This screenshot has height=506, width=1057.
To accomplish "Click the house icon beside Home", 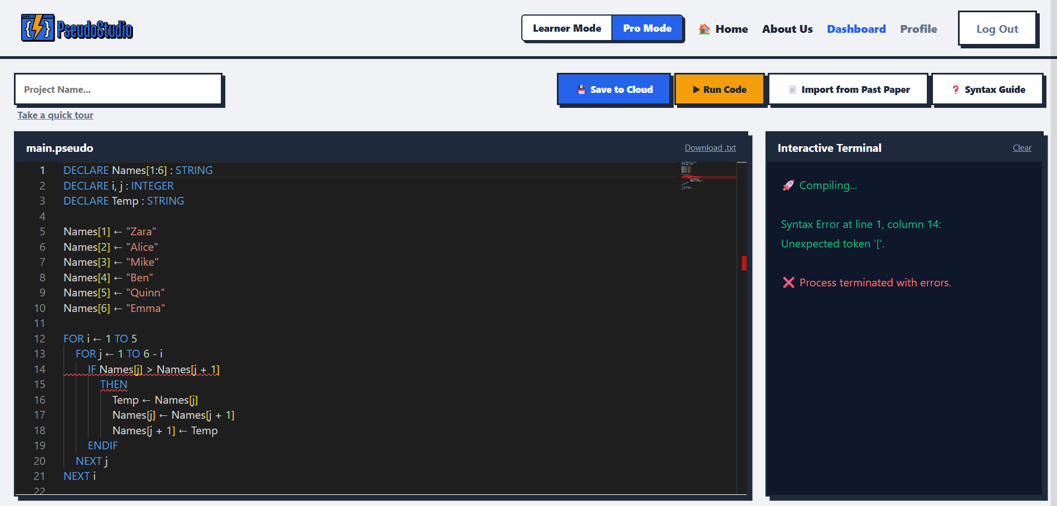I will (704, 29).
